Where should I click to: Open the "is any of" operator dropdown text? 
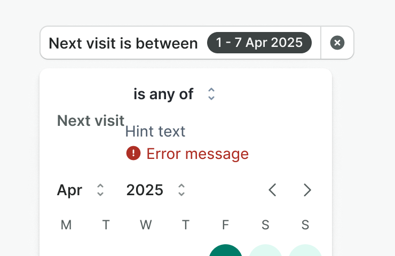pos(163,94)
